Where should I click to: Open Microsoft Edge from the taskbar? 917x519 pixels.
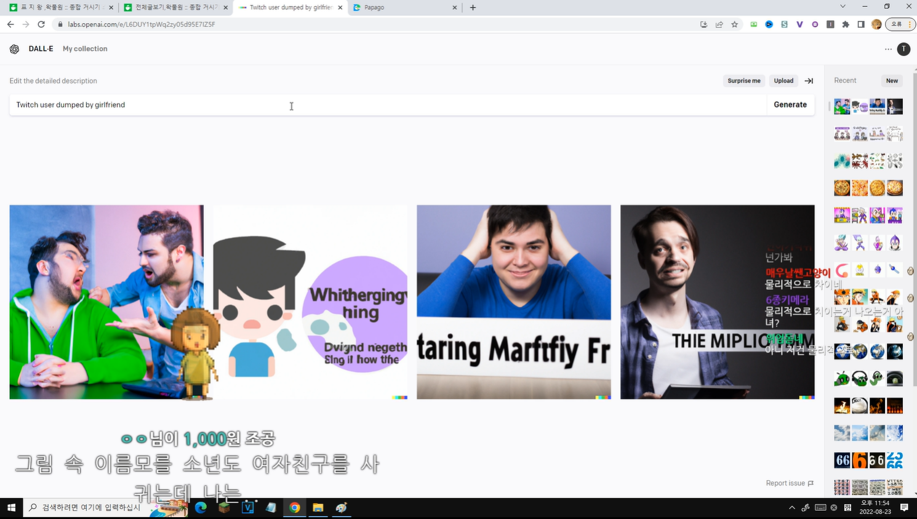coord(201,508)
